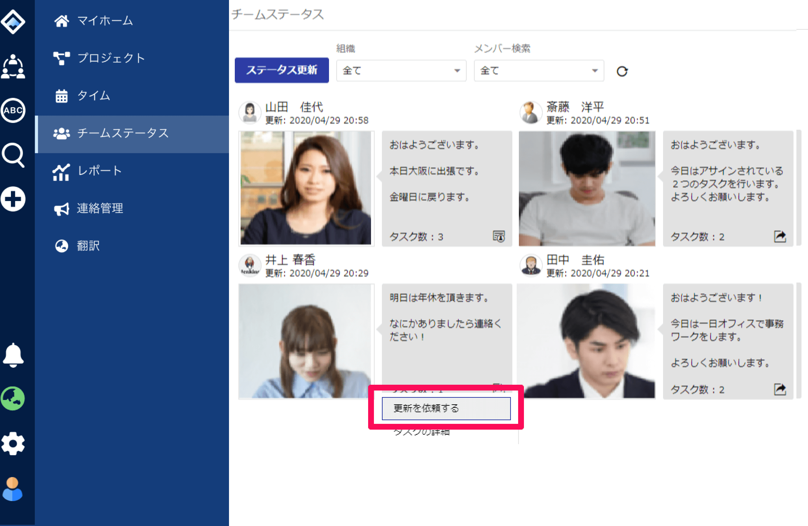This screenshot has height=526, width=808.
Task: Click the チームステータス page title
Action: pyautogui.click(x=278, y=14)
